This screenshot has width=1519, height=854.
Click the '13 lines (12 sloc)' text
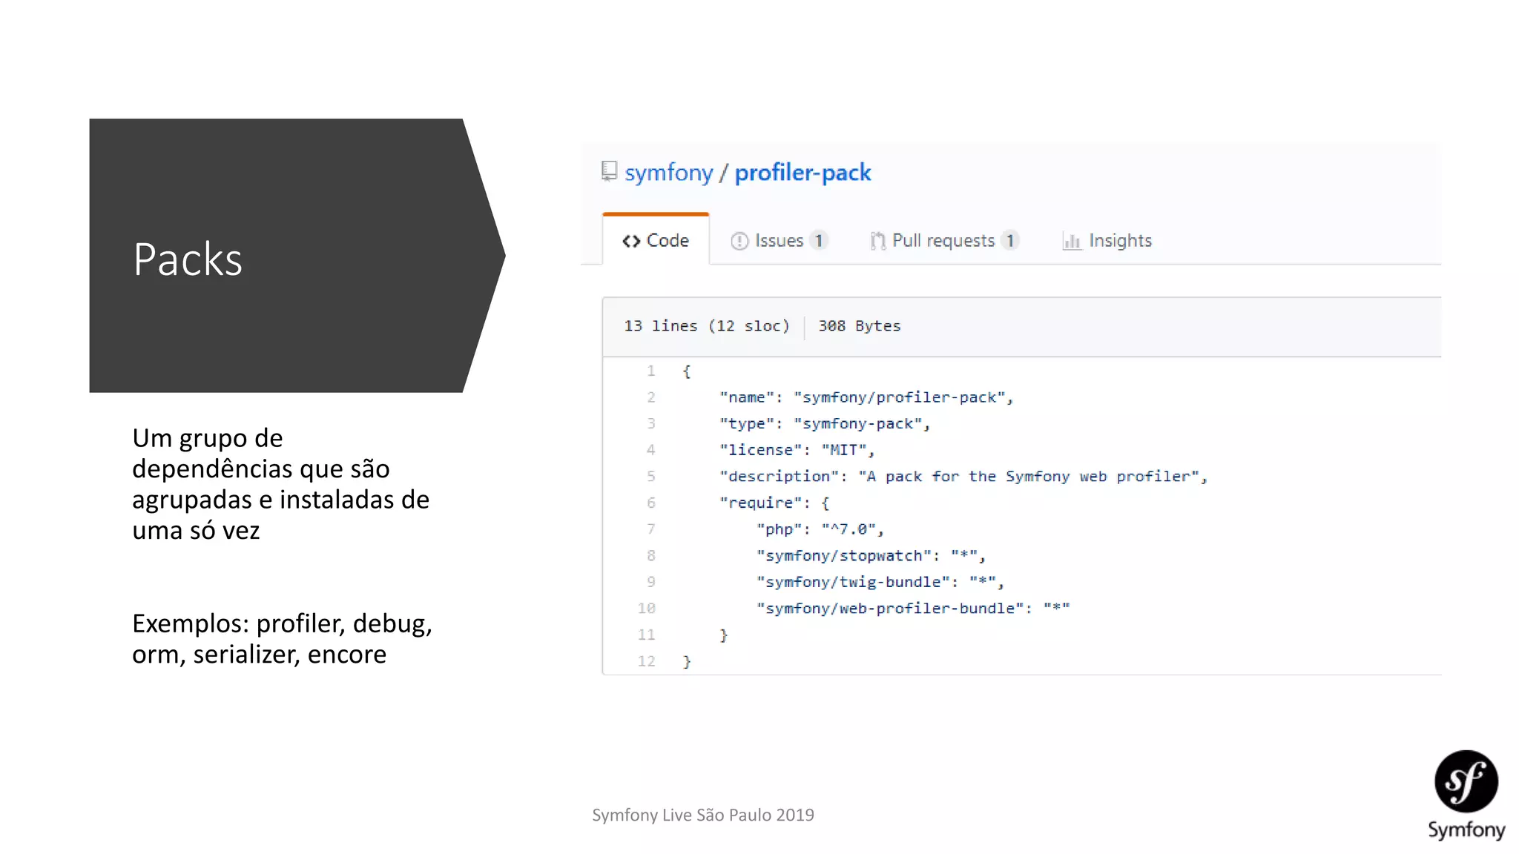[707, 326]
